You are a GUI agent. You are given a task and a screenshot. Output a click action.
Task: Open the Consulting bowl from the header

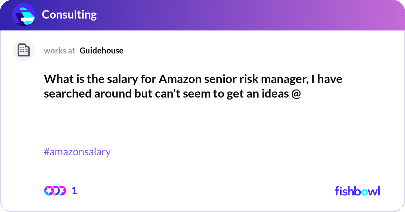(x=69, y=15)
